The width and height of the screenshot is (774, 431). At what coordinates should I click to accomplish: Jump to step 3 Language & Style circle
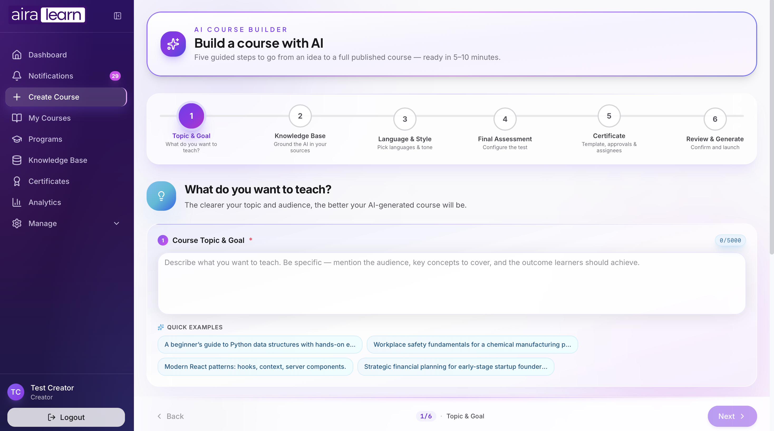click(405, 119)
